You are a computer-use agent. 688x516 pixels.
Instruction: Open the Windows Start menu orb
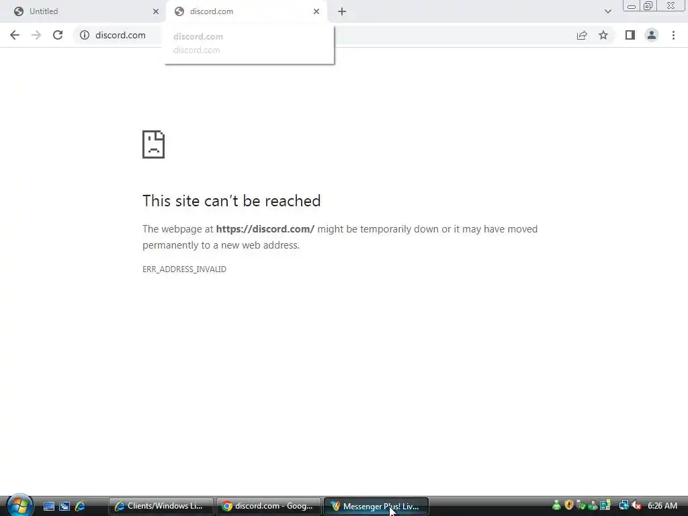pyautogui.click(x=19, y=505)
